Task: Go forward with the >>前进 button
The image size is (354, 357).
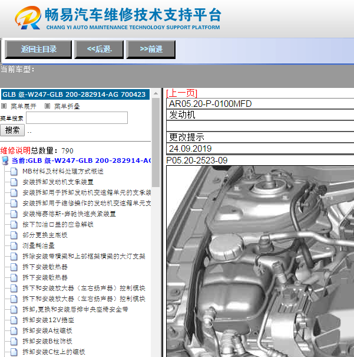Action: click(151, 50)
